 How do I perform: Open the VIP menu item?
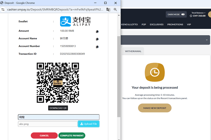point(189,24)
